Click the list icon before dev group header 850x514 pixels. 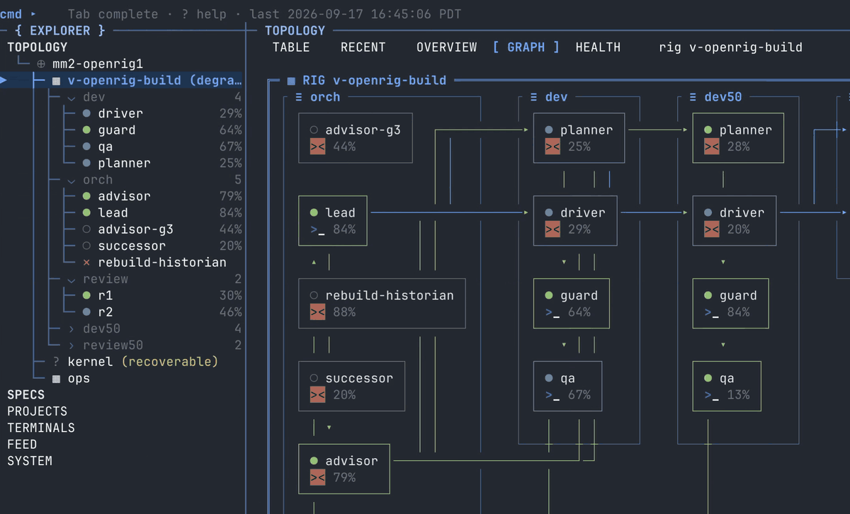coord(534,97)
